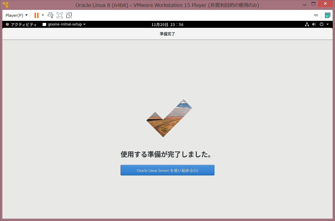Close the VMware Player window
The image size is (335, 221).
click(325, 4)
